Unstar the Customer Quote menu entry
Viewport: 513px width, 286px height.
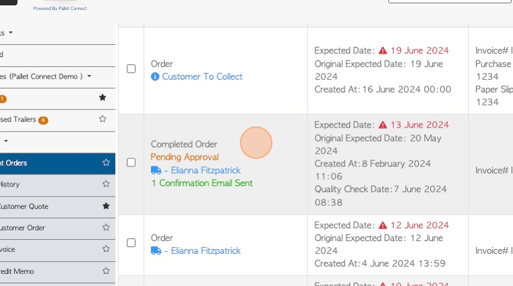105,206
